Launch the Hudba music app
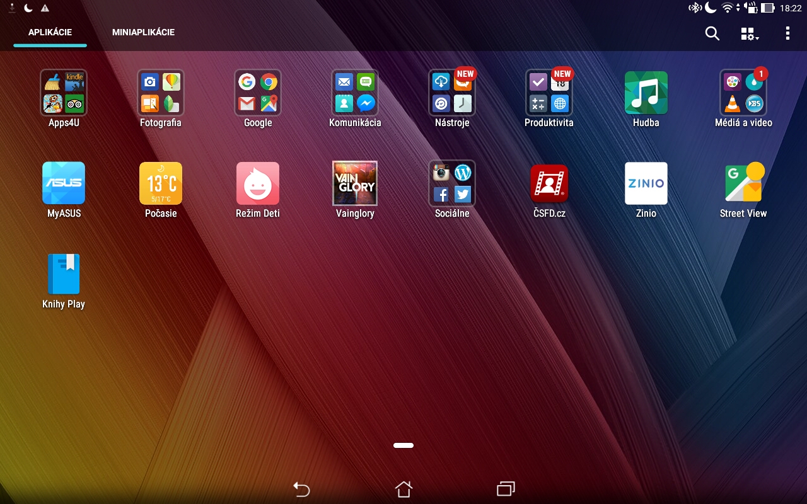Screen dimensions: 807x504 pos(646,93)
